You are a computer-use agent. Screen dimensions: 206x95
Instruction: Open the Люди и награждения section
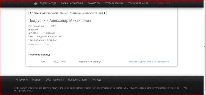(x=72, y=3)
